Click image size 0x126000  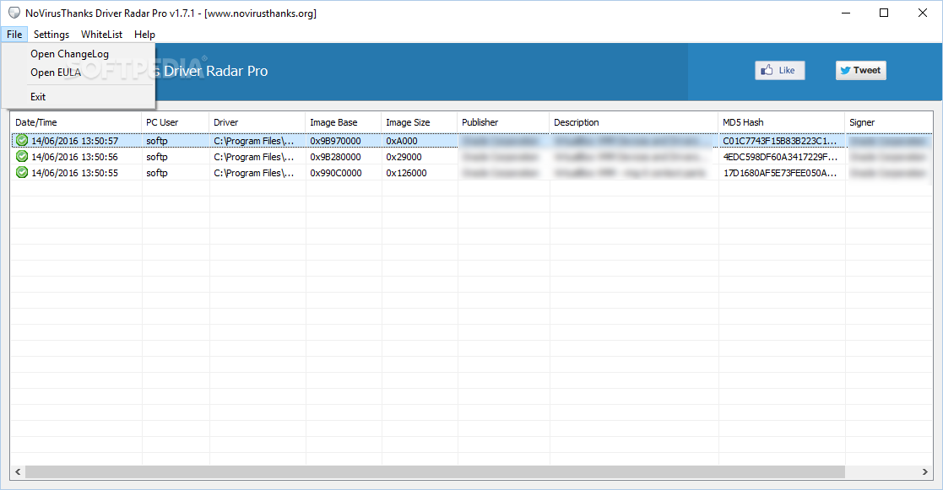pos(406,173)
